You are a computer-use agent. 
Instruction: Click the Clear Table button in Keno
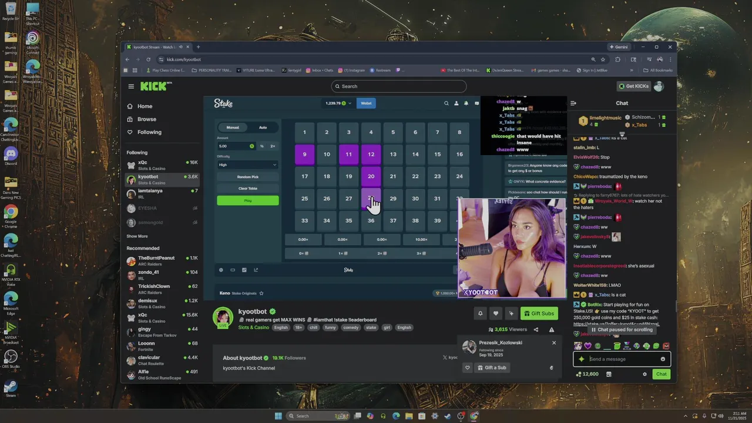247,189
